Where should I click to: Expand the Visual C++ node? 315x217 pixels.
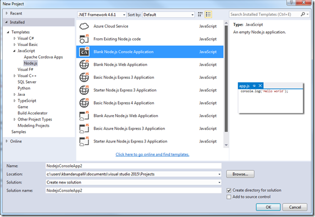(14, 76)
